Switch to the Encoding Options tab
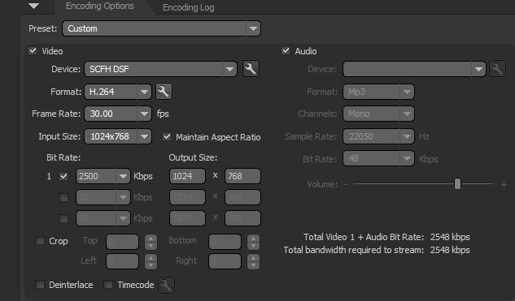The image size is (515, 301). click(99, 6)
